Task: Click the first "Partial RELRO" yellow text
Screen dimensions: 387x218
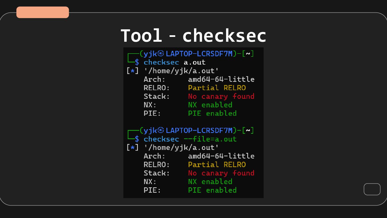Action: pos(217,88)
